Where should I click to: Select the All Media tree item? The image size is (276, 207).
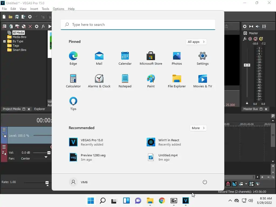(18, 33)
